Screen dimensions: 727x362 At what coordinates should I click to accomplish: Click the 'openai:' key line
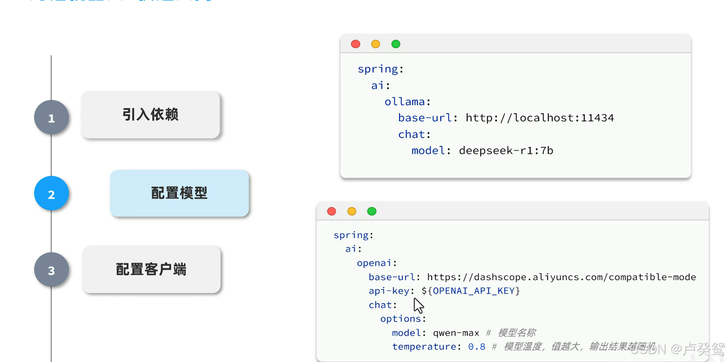point(377,263)
